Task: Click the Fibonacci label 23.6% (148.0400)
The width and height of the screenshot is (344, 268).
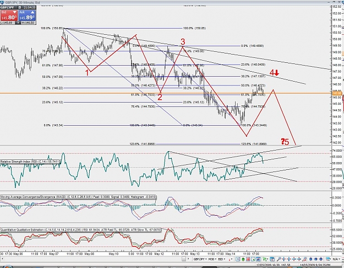Action: (253, 65)
